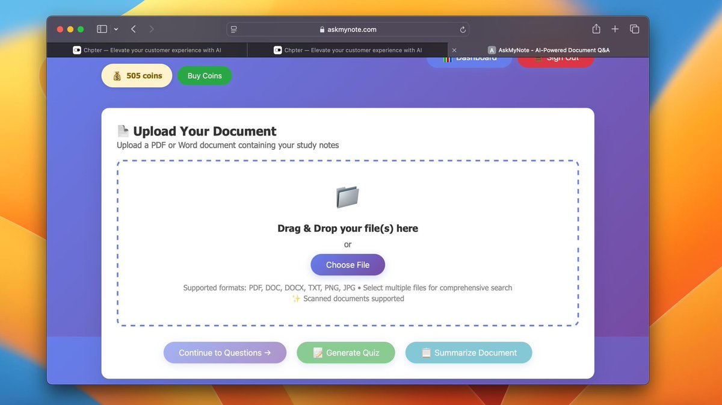The width and height of the screenshot is (722, 405).
Task: Switch to the first Chpter tab
Action: point(147,50)
